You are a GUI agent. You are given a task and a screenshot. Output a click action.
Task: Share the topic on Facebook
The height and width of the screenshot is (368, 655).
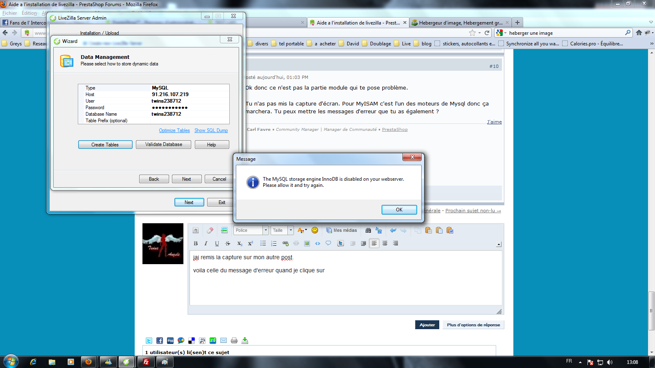(x=160, y=341)
